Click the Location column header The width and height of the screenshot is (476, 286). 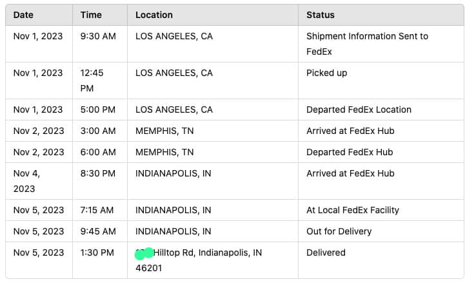pyautogui.click(x=154, y=15)
